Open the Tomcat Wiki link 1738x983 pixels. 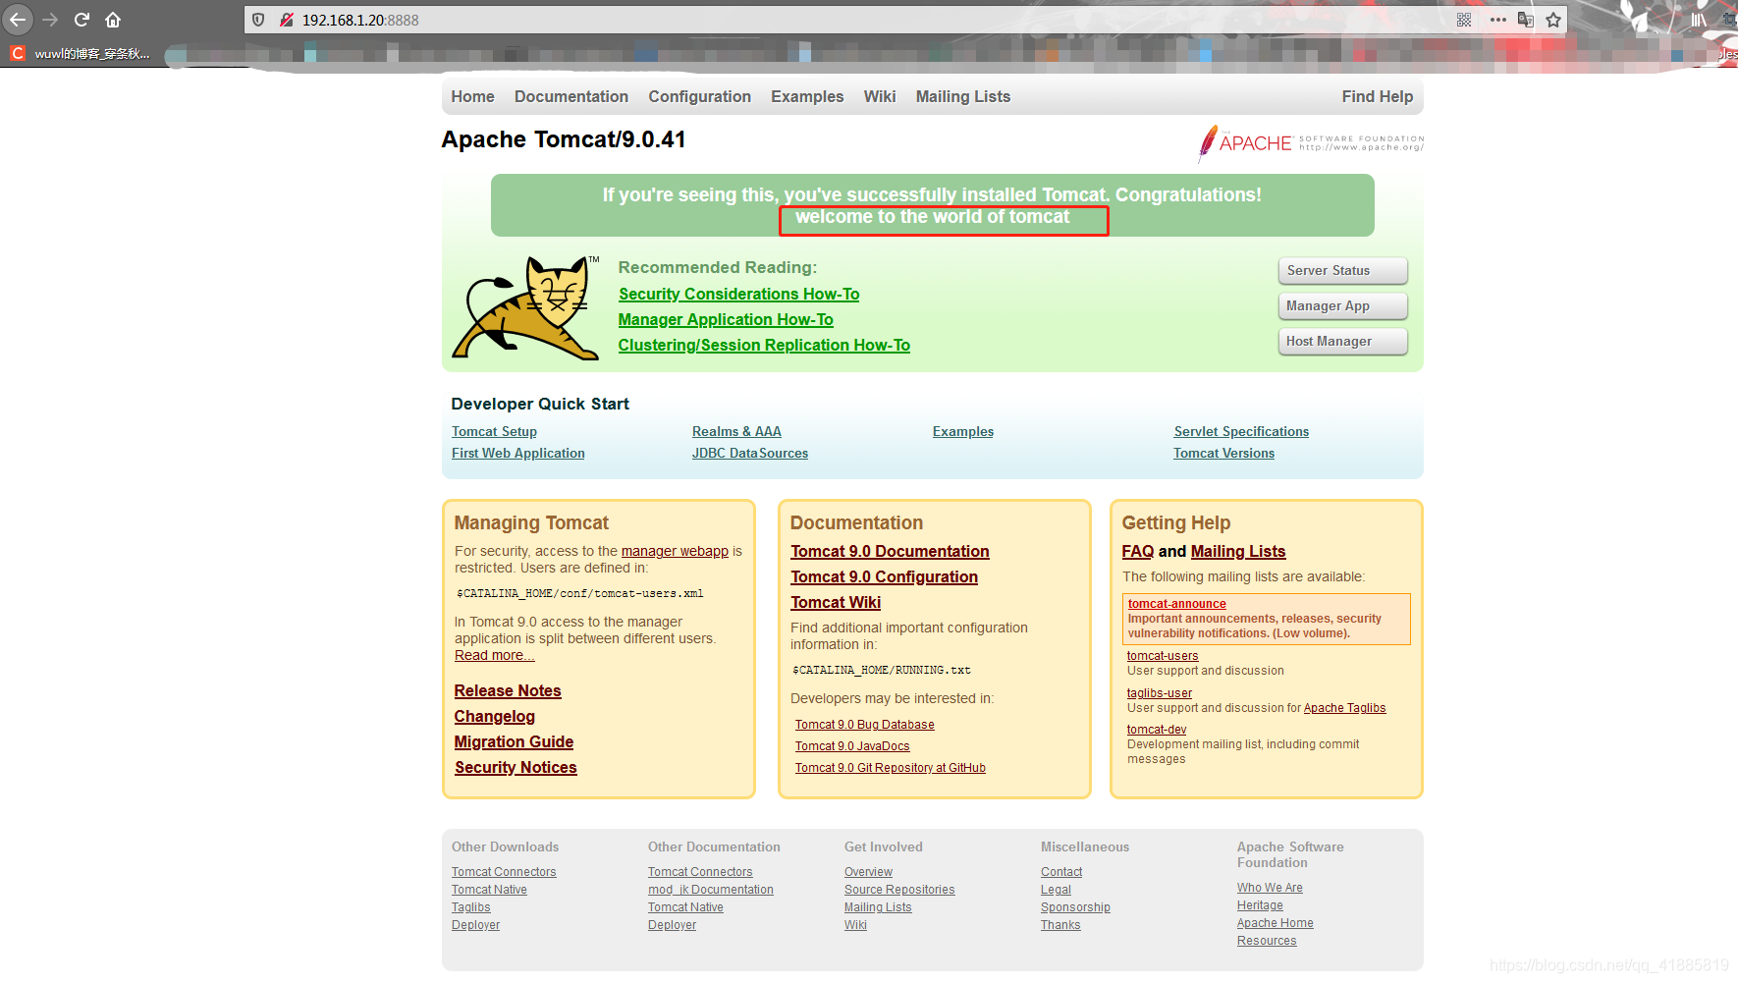(836, 603)
